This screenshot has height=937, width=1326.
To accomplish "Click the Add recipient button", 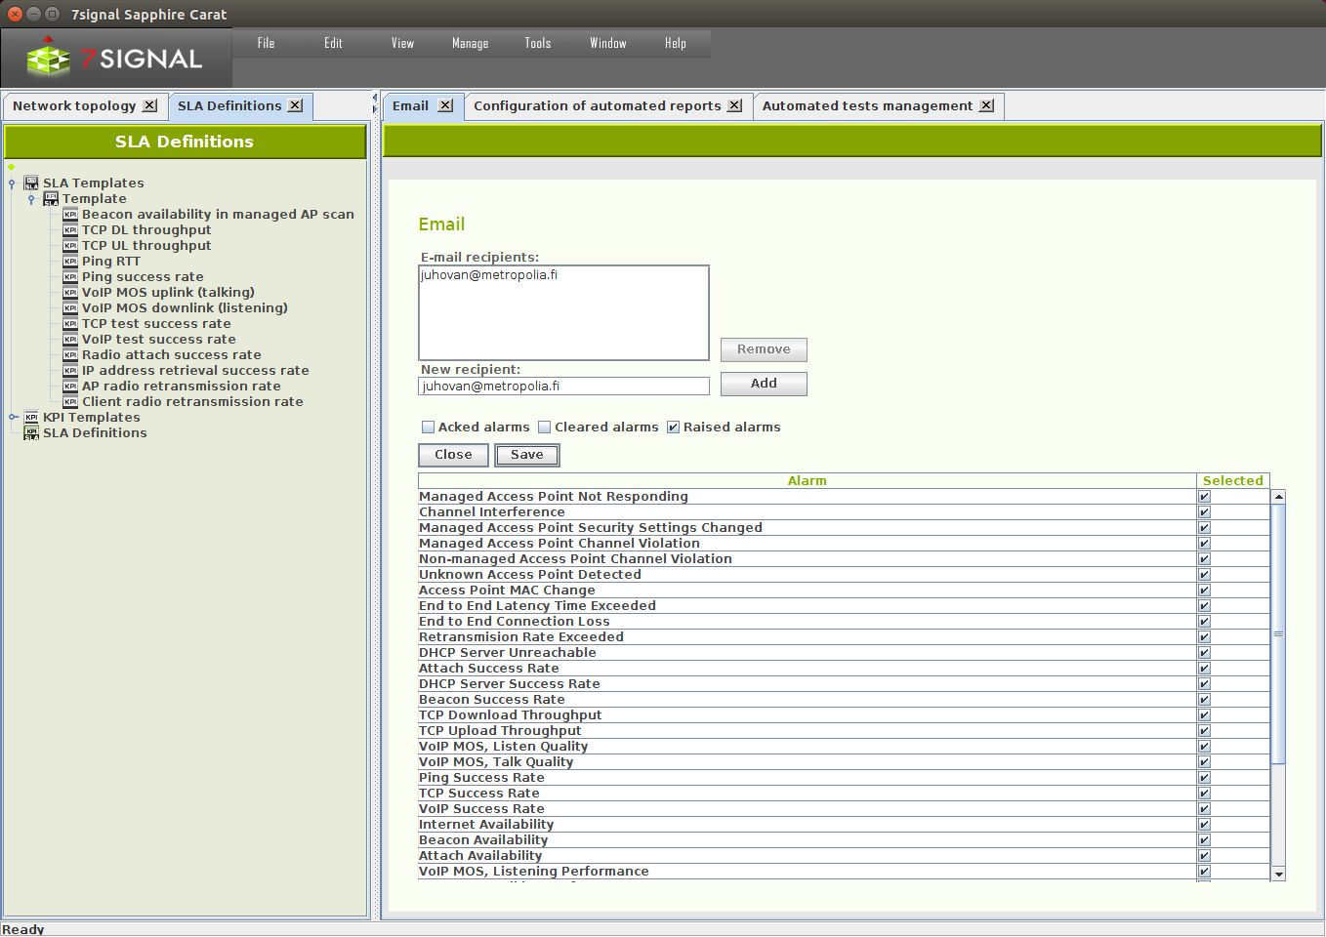I will pyautogui.click(x=764, y=384).
